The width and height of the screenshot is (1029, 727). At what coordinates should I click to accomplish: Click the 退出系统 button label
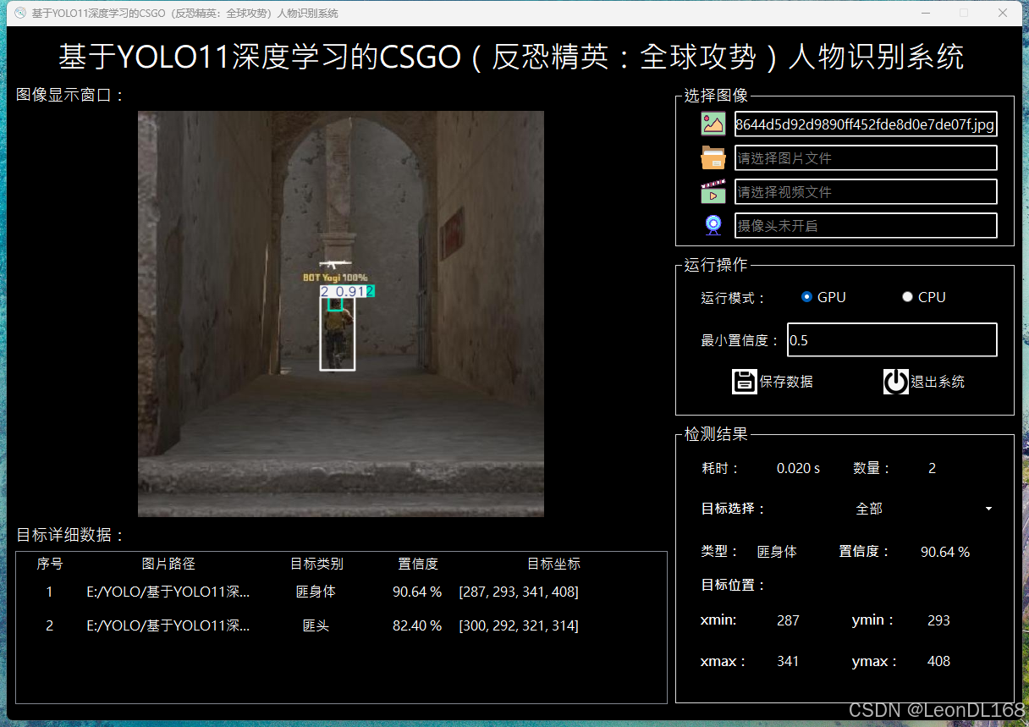click(x=938, y=382)
